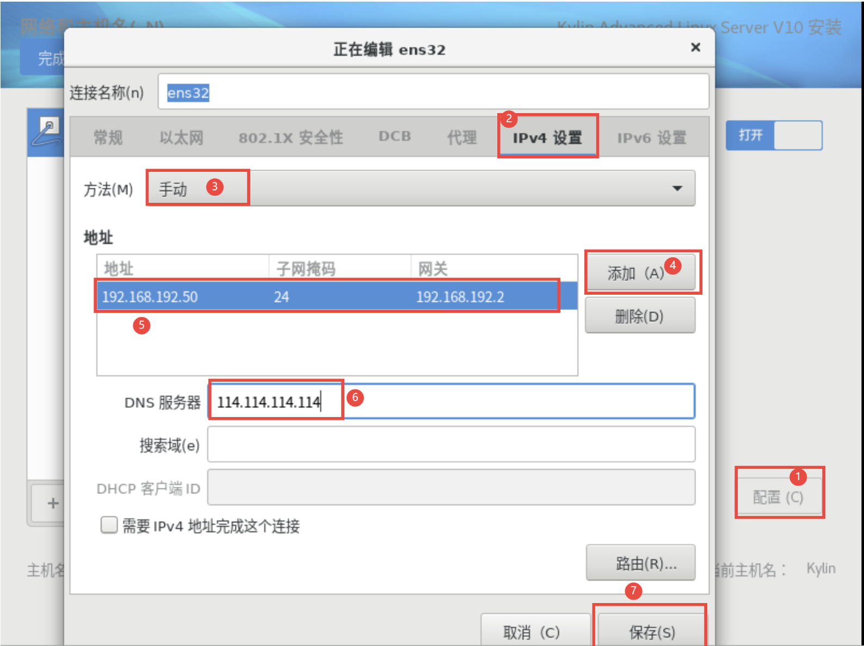The height and width of the screenshot is (646, 864).
Task: Click the plus add-device button in background window
Action: coord(53,503)
